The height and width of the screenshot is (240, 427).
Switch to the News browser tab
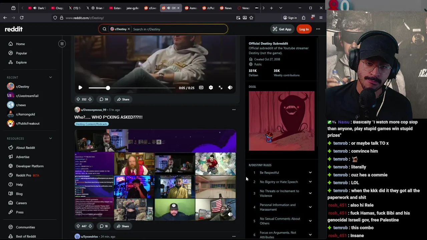226,8
